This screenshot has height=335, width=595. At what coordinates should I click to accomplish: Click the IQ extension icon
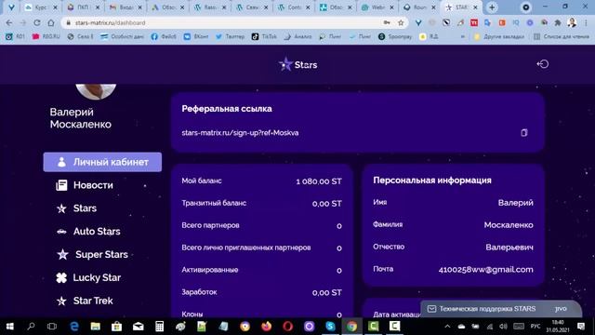[x=516, y=22]
